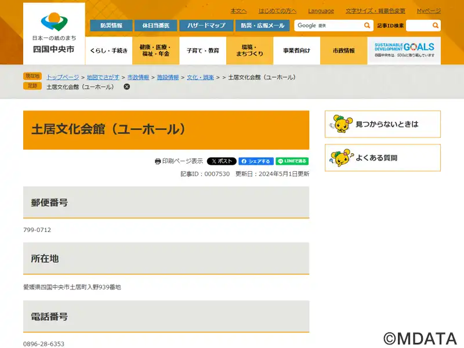The width and height of the screenshot is (464, 348).
Task: Click the 更新日：2024年5月1日更新 text
Action: pyautogui.click(x=272, y=174)
